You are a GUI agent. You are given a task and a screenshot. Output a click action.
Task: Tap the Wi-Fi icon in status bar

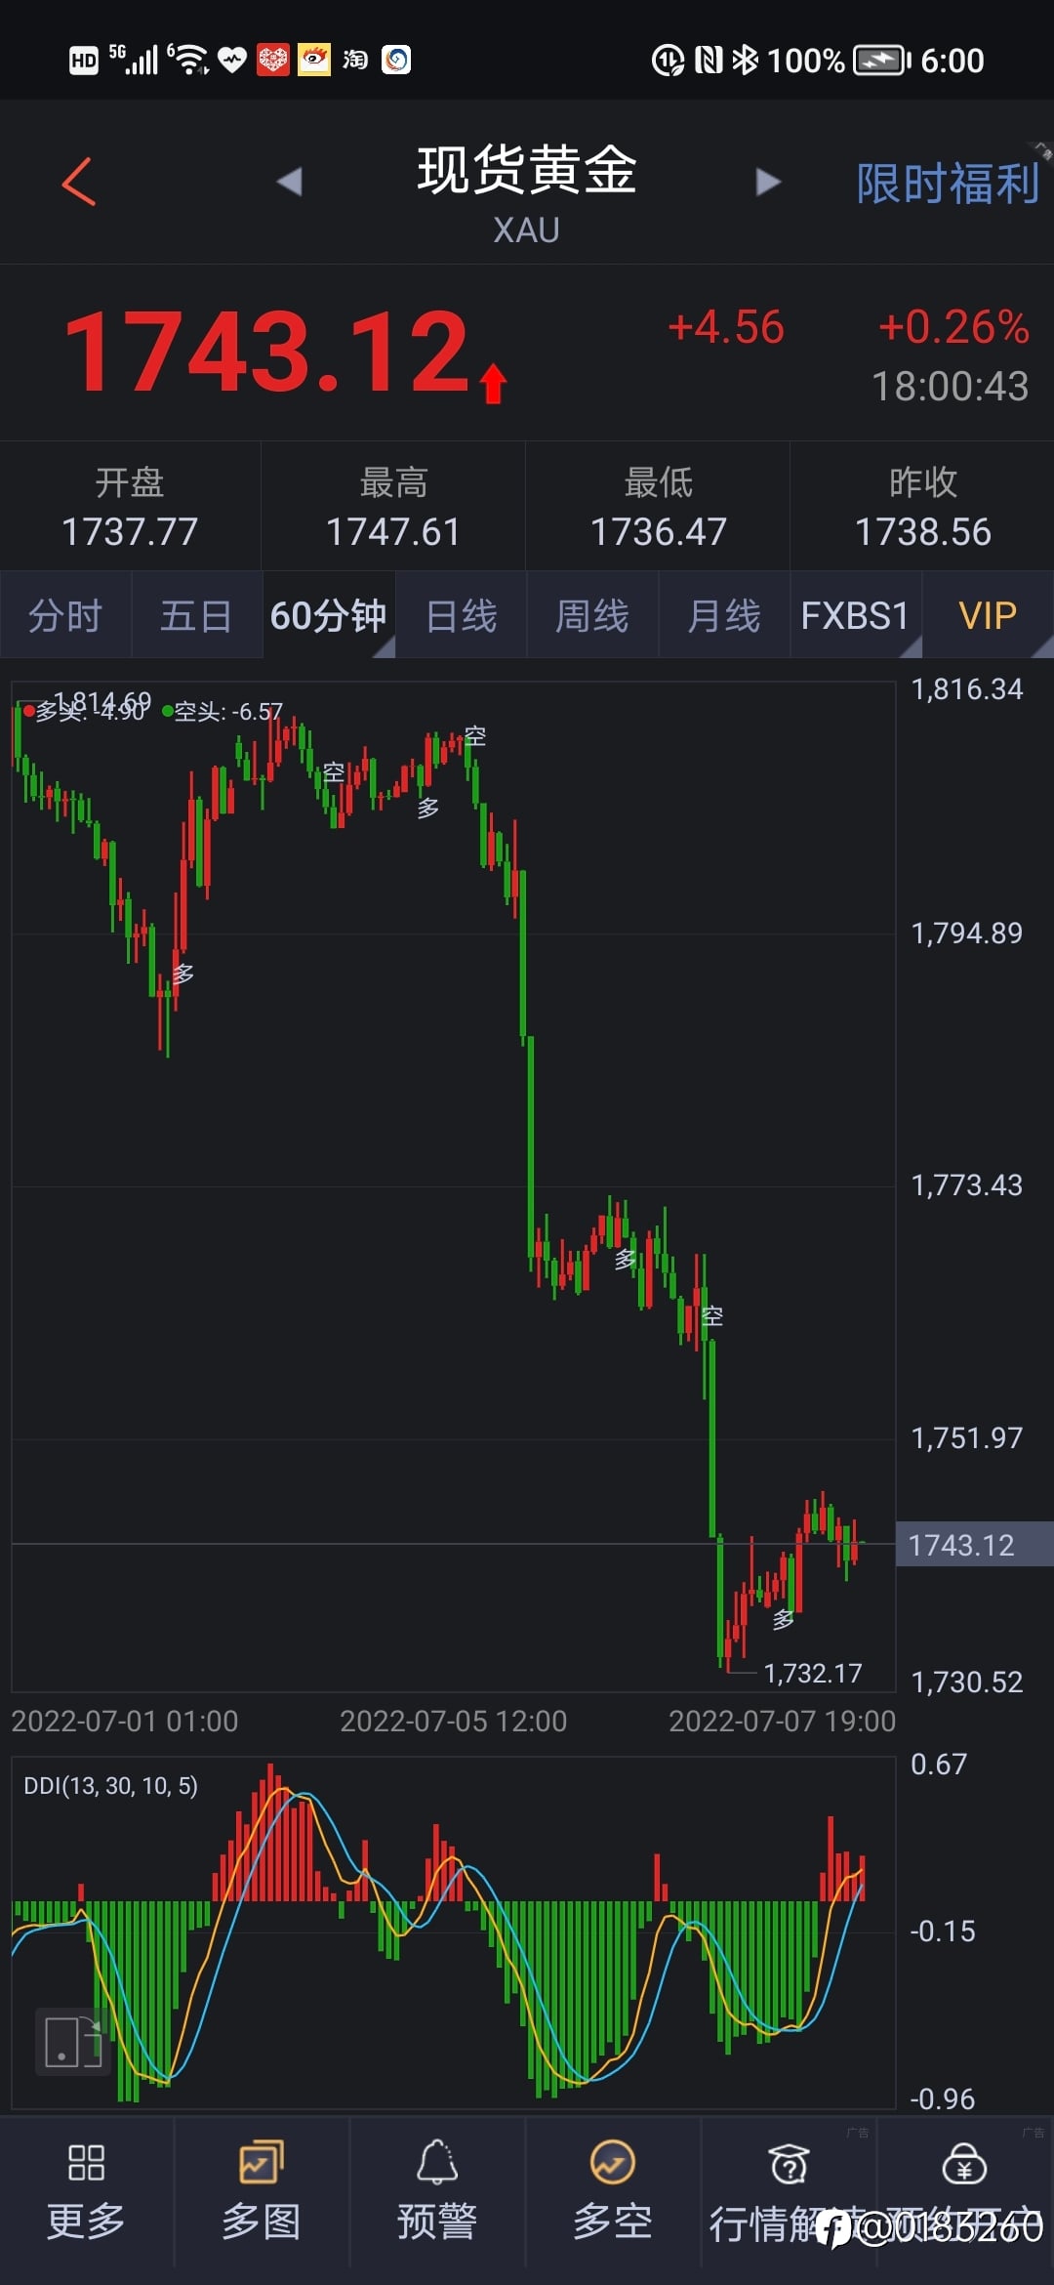(x=189, y=60)
